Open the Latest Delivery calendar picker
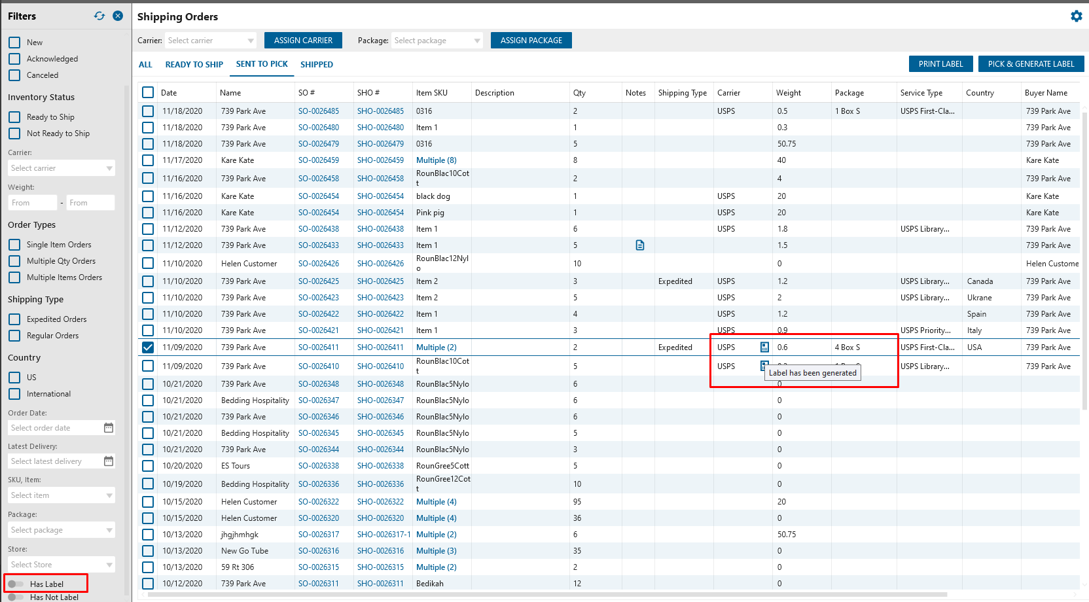The image size is (1089, 602). (x=109, y=461)
